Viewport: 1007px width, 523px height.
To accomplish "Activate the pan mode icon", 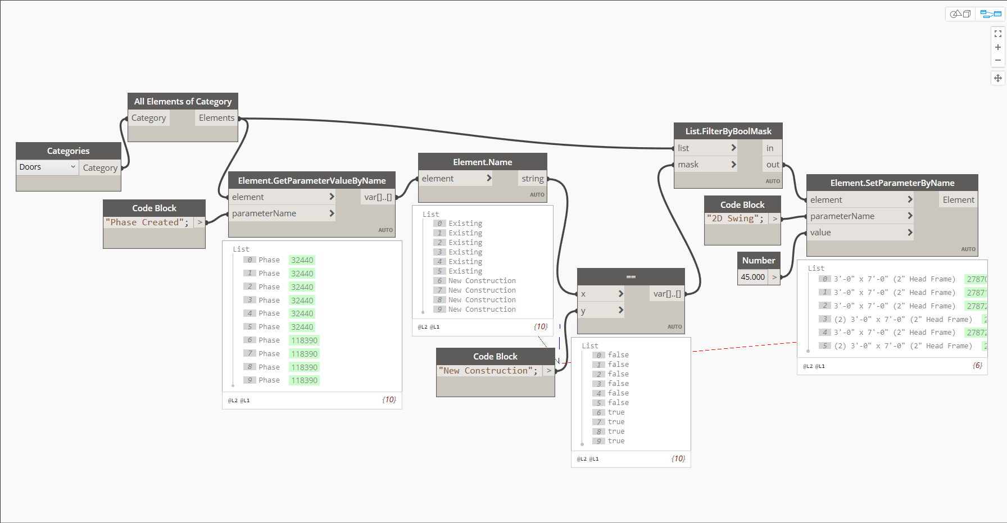I will pyautogui.click(x=998, y=78).
